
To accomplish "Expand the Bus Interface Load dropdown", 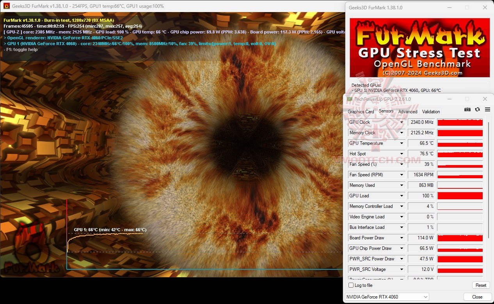I will 402,227.
